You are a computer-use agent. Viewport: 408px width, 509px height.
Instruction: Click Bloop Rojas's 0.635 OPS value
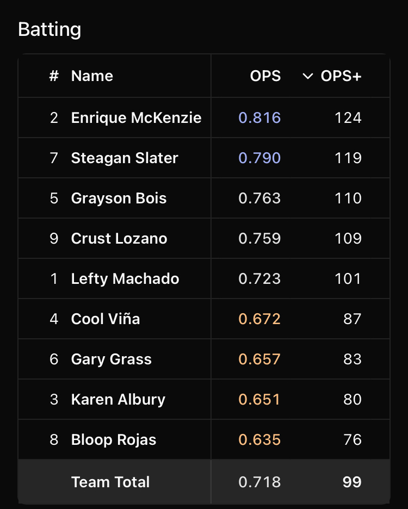coord(259,439)
